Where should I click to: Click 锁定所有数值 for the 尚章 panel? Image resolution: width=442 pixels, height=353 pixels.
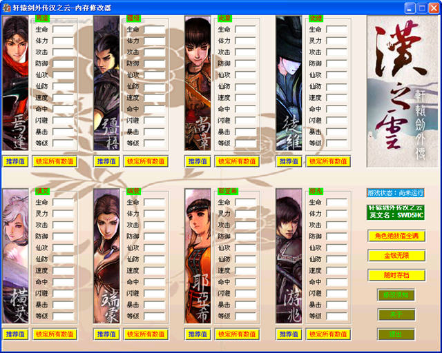click(x=237, y=161)
